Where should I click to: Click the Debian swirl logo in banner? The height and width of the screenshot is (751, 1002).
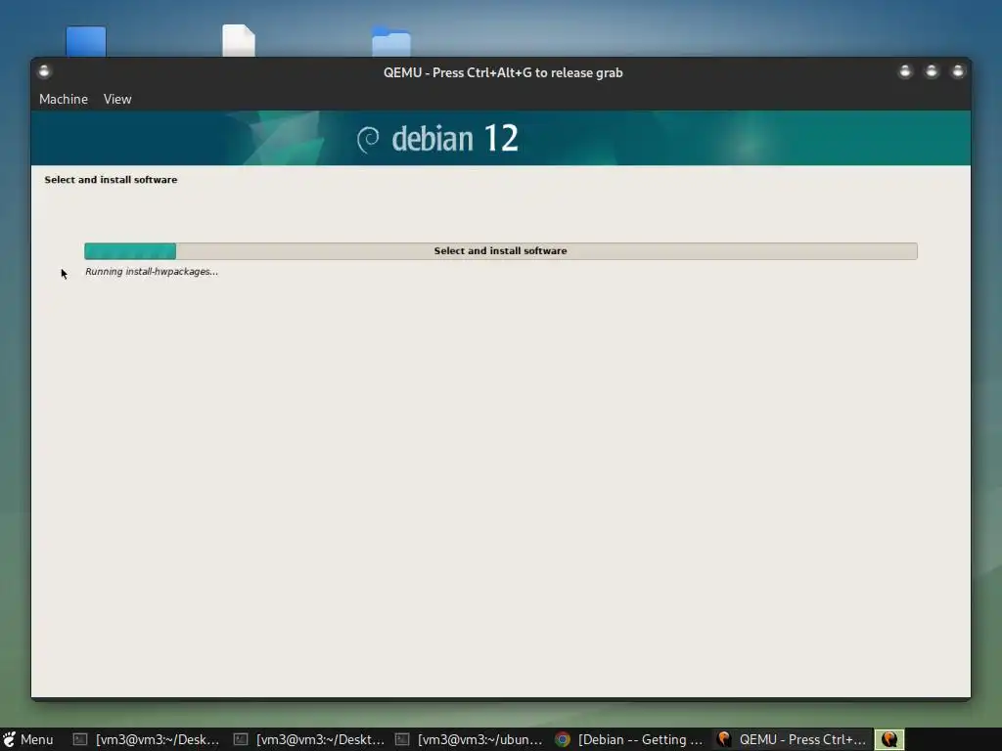(x=368, y=140)
